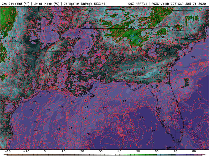Click the dewpoint value "72" on the map
Screen dimensions: 209x156
pos(165,83)
